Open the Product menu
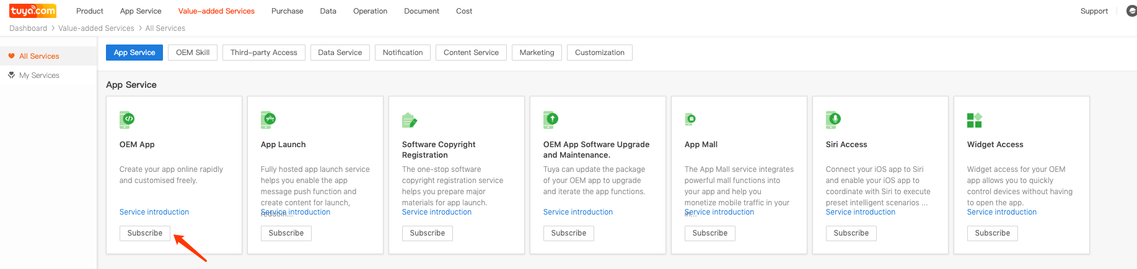 [x=90, y=11]
